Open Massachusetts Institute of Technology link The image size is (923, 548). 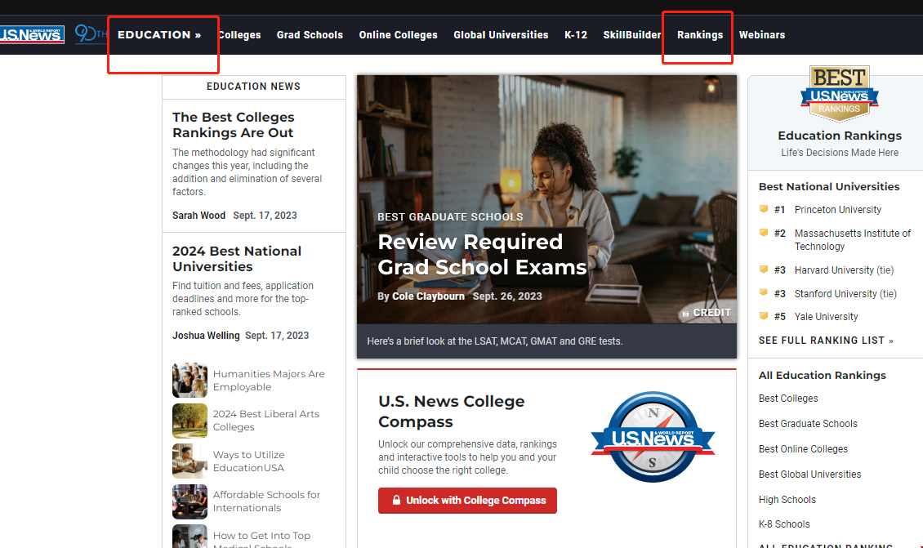click(x=853, y=239)
